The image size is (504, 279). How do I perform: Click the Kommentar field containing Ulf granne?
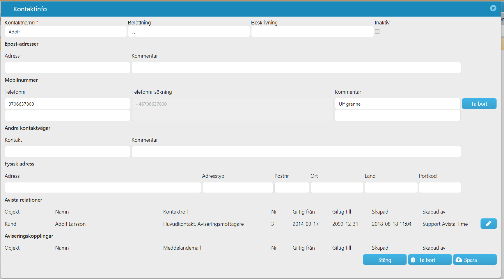(x=398, y=104)
